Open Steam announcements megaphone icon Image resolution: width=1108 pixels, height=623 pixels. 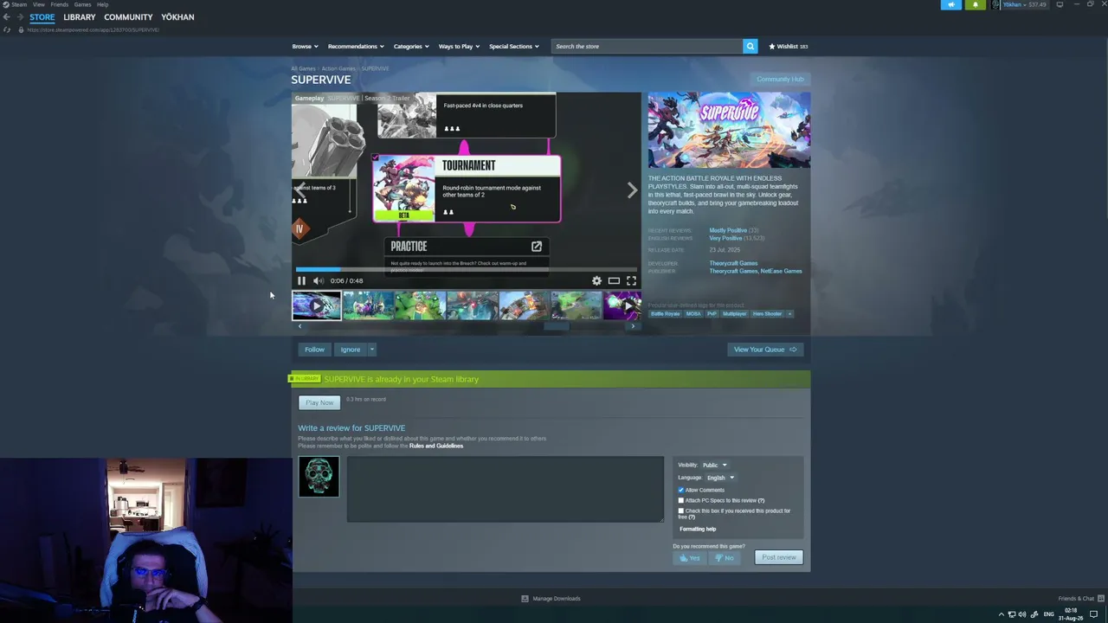coord(950,4)
